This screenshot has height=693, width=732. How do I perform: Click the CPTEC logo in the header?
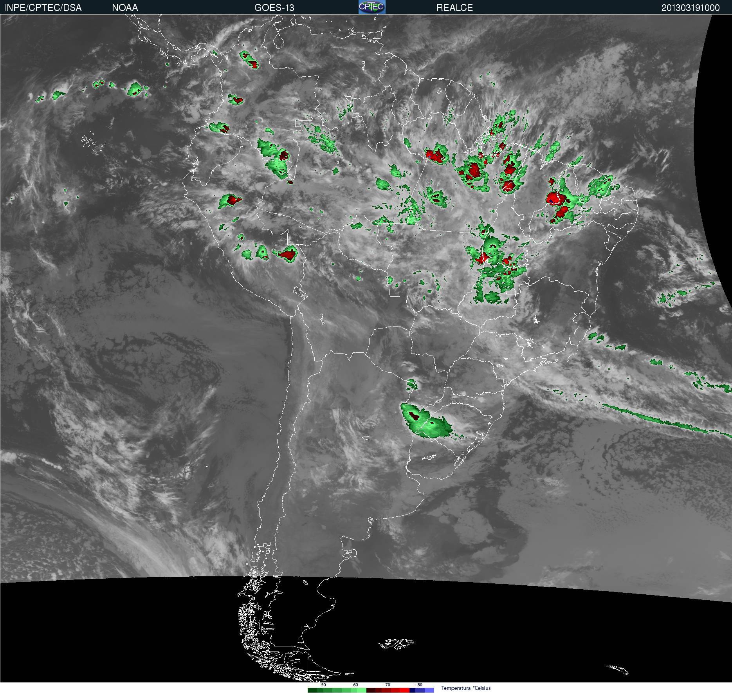click(x=372, y=7)
